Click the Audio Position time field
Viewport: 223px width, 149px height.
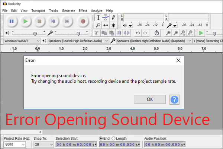(165, 145)
